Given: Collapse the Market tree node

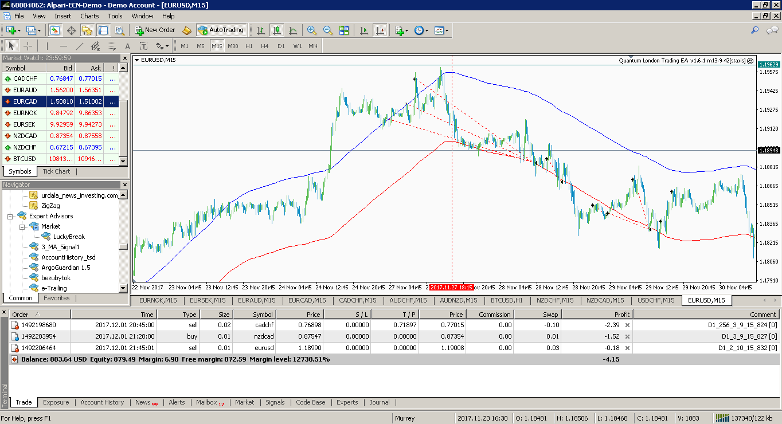Looking at the screenshot, I should pyautogui.click(x=22, y=227).
